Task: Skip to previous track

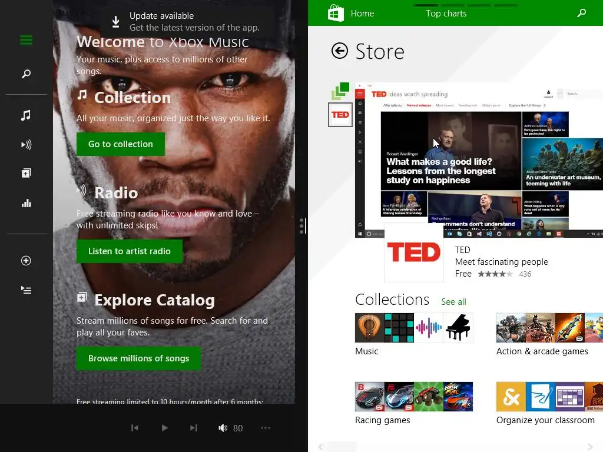Action: (135, 428)
